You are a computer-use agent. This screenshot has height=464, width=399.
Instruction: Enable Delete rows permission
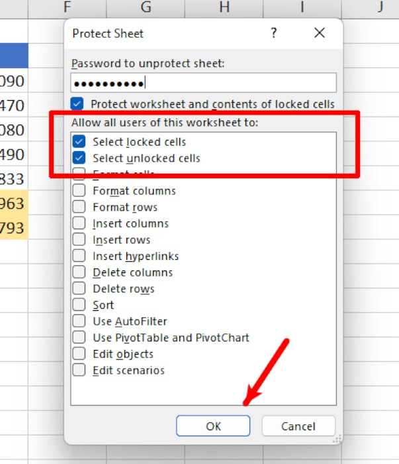(x=79, y=288)
